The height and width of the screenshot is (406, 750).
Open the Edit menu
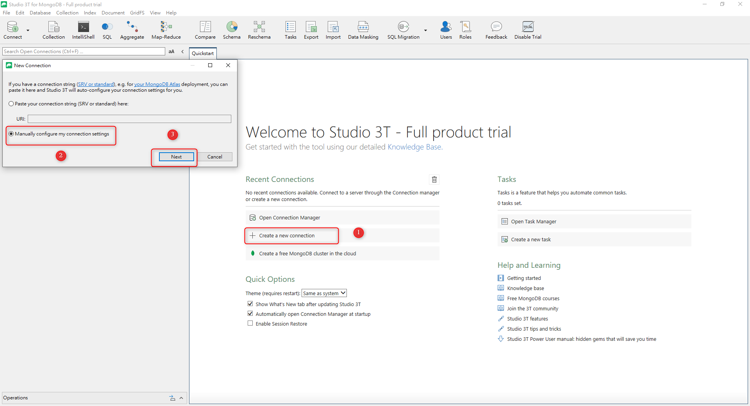click(x=20, y=12)
